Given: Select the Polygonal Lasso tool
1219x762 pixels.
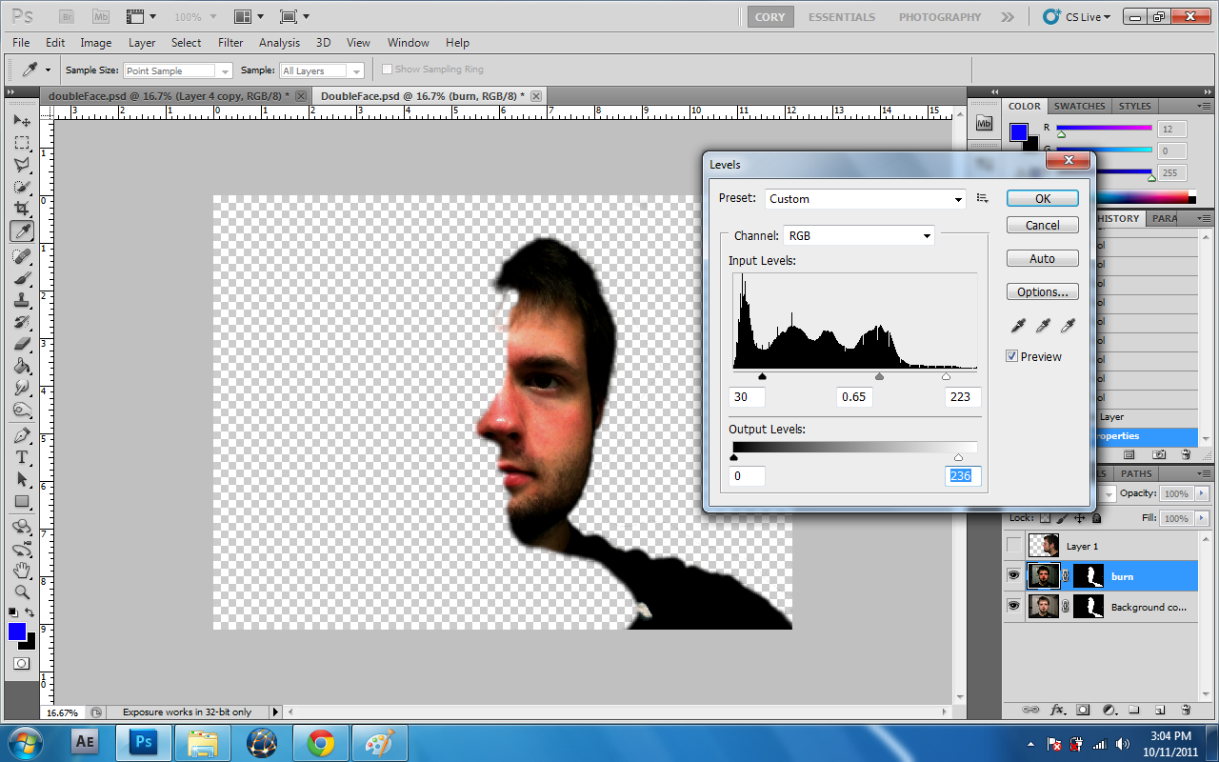Looking at the screenshot, I should click(x=21, y=165).
